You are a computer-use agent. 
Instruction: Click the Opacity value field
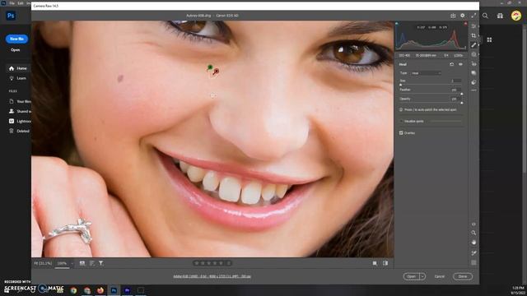point(455,99)
